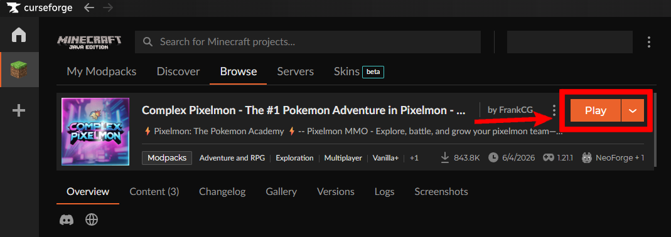
Task: Open modpack three-dot menu beside FrankCG
Action: pos(554,110)
